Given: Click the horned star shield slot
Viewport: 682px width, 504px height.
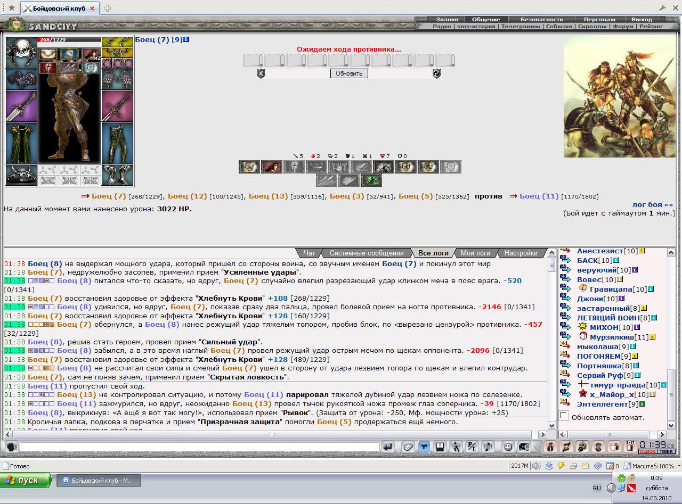Looking at the screenshot, I should [21, 175].
